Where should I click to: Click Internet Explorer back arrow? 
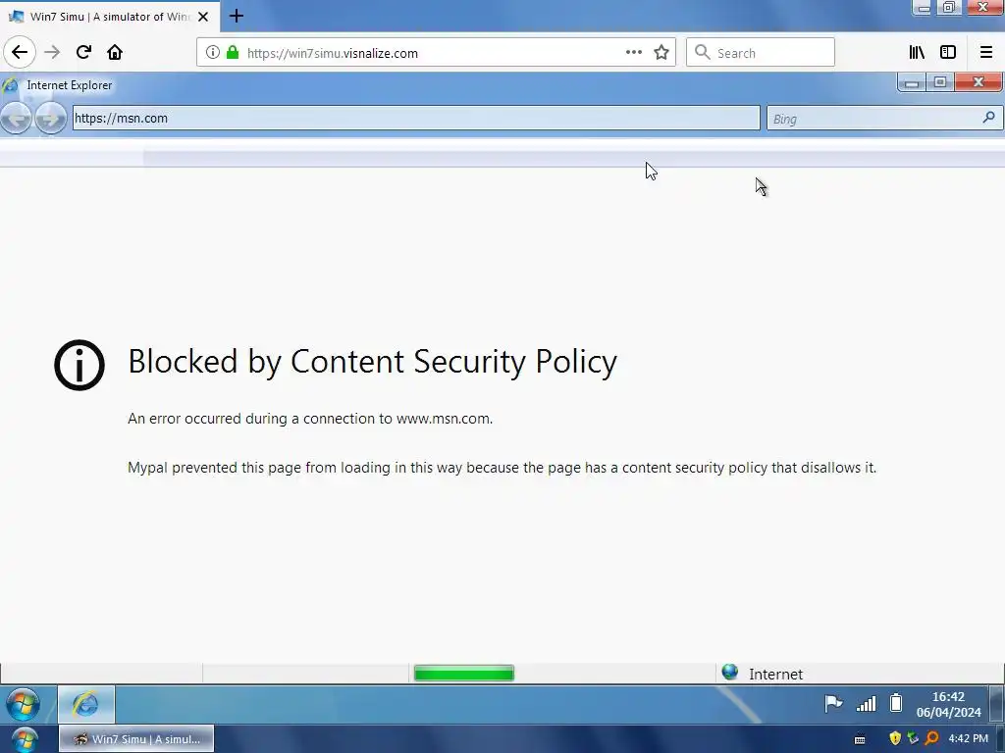coord(16,118)
